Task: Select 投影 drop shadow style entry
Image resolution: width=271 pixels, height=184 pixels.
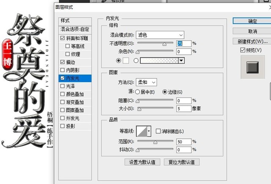Action: click(70, 126)
